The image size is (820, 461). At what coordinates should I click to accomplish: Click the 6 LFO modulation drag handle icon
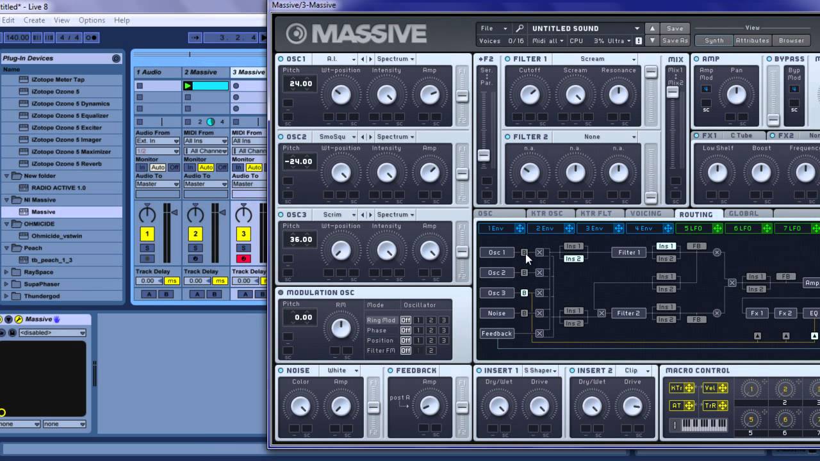coord(767,229)
